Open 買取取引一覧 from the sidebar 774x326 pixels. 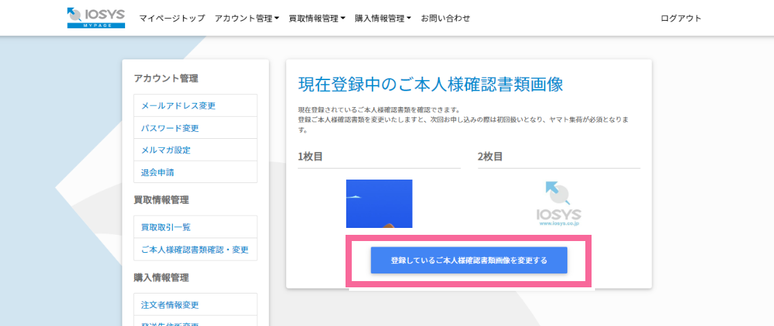[166, 227]
